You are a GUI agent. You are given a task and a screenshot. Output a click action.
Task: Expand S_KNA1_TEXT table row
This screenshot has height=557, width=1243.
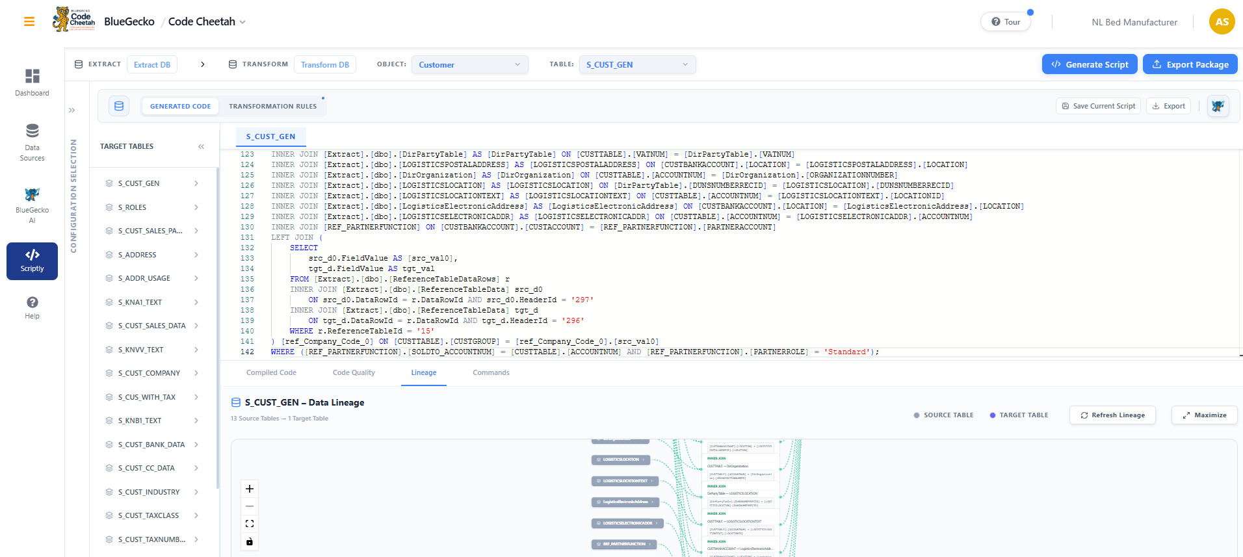click(196, 302)
